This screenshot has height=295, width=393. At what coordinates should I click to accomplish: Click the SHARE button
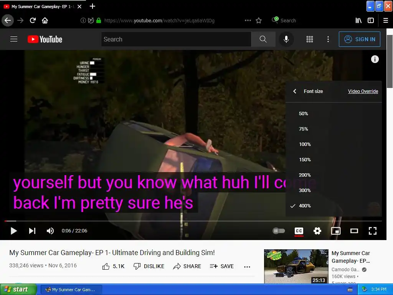click(187, 267)
